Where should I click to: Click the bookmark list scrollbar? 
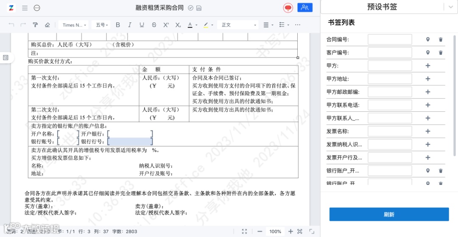455,96
